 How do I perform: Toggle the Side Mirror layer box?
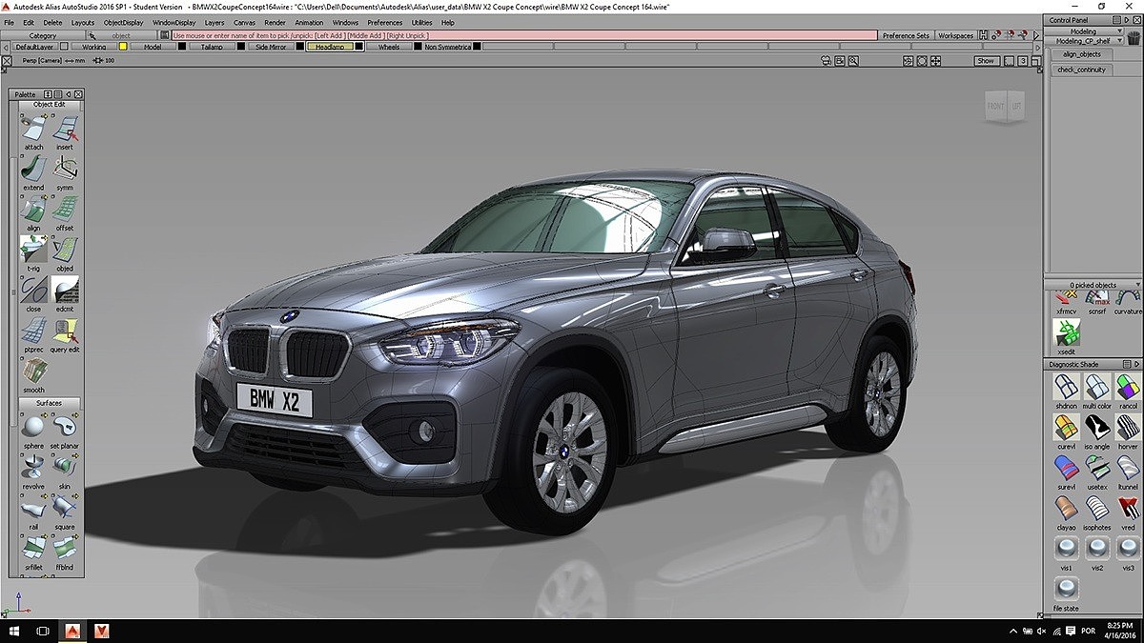coord(299,47)
